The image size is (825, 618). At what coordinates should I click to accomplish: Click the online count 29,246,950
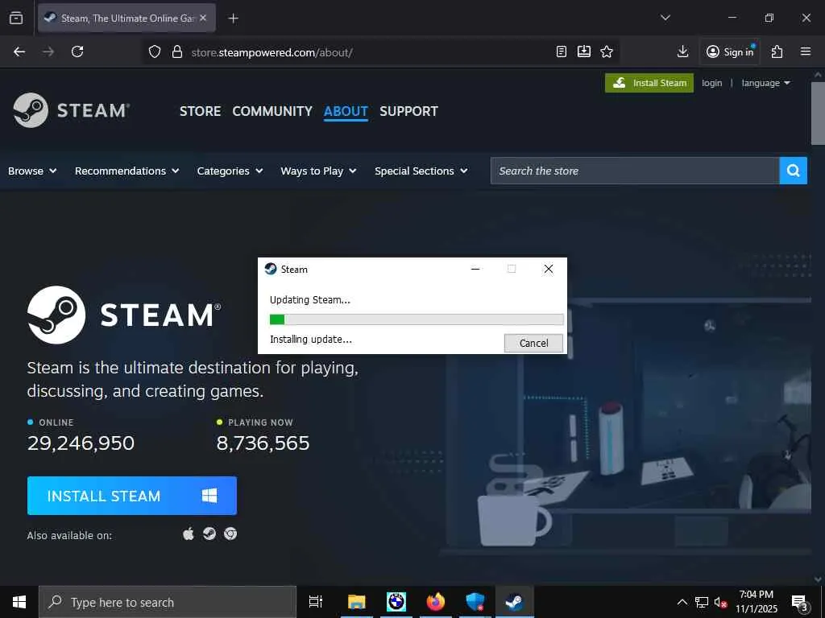tap(81, 443)
